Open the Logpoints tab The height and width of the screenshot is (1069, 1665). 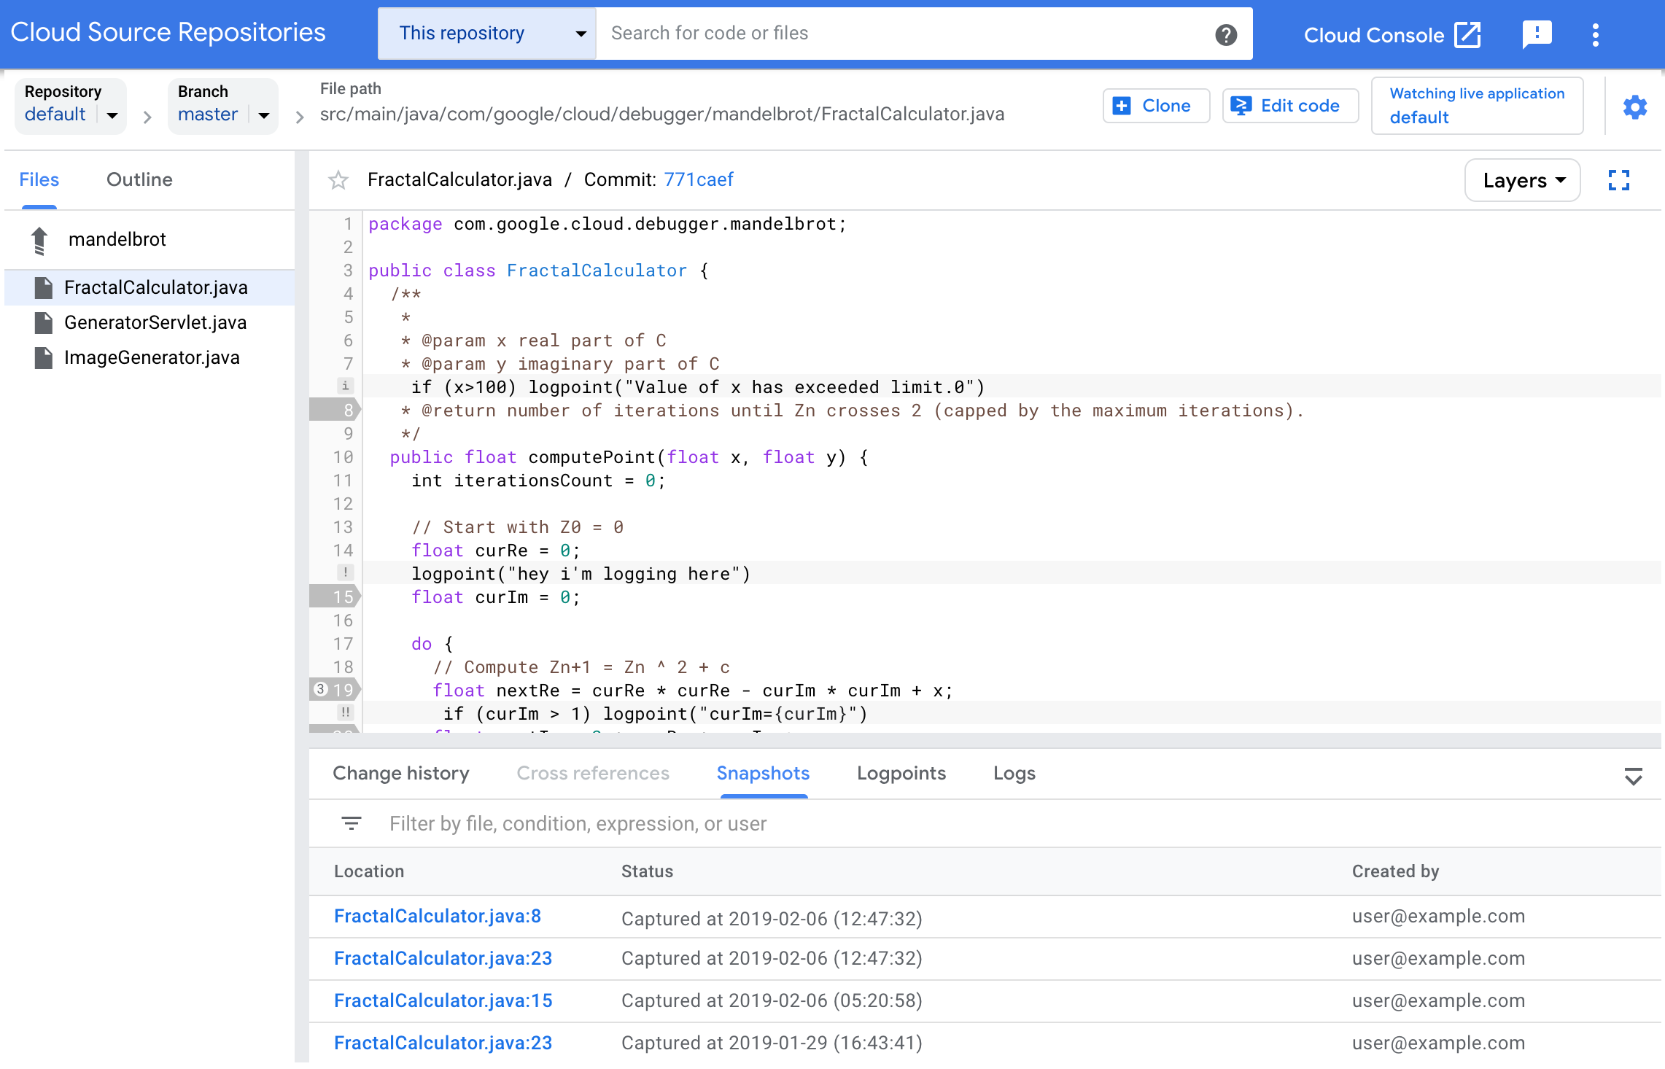pyautogui.click(x=901, y=774)
